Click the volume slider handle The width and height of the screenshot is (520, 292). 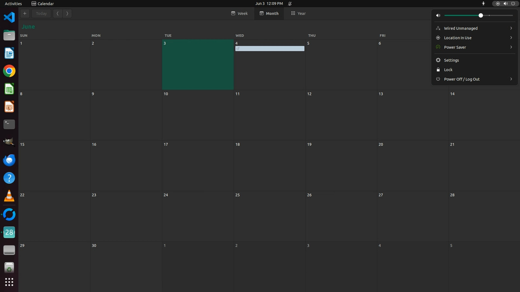(481, 16)
